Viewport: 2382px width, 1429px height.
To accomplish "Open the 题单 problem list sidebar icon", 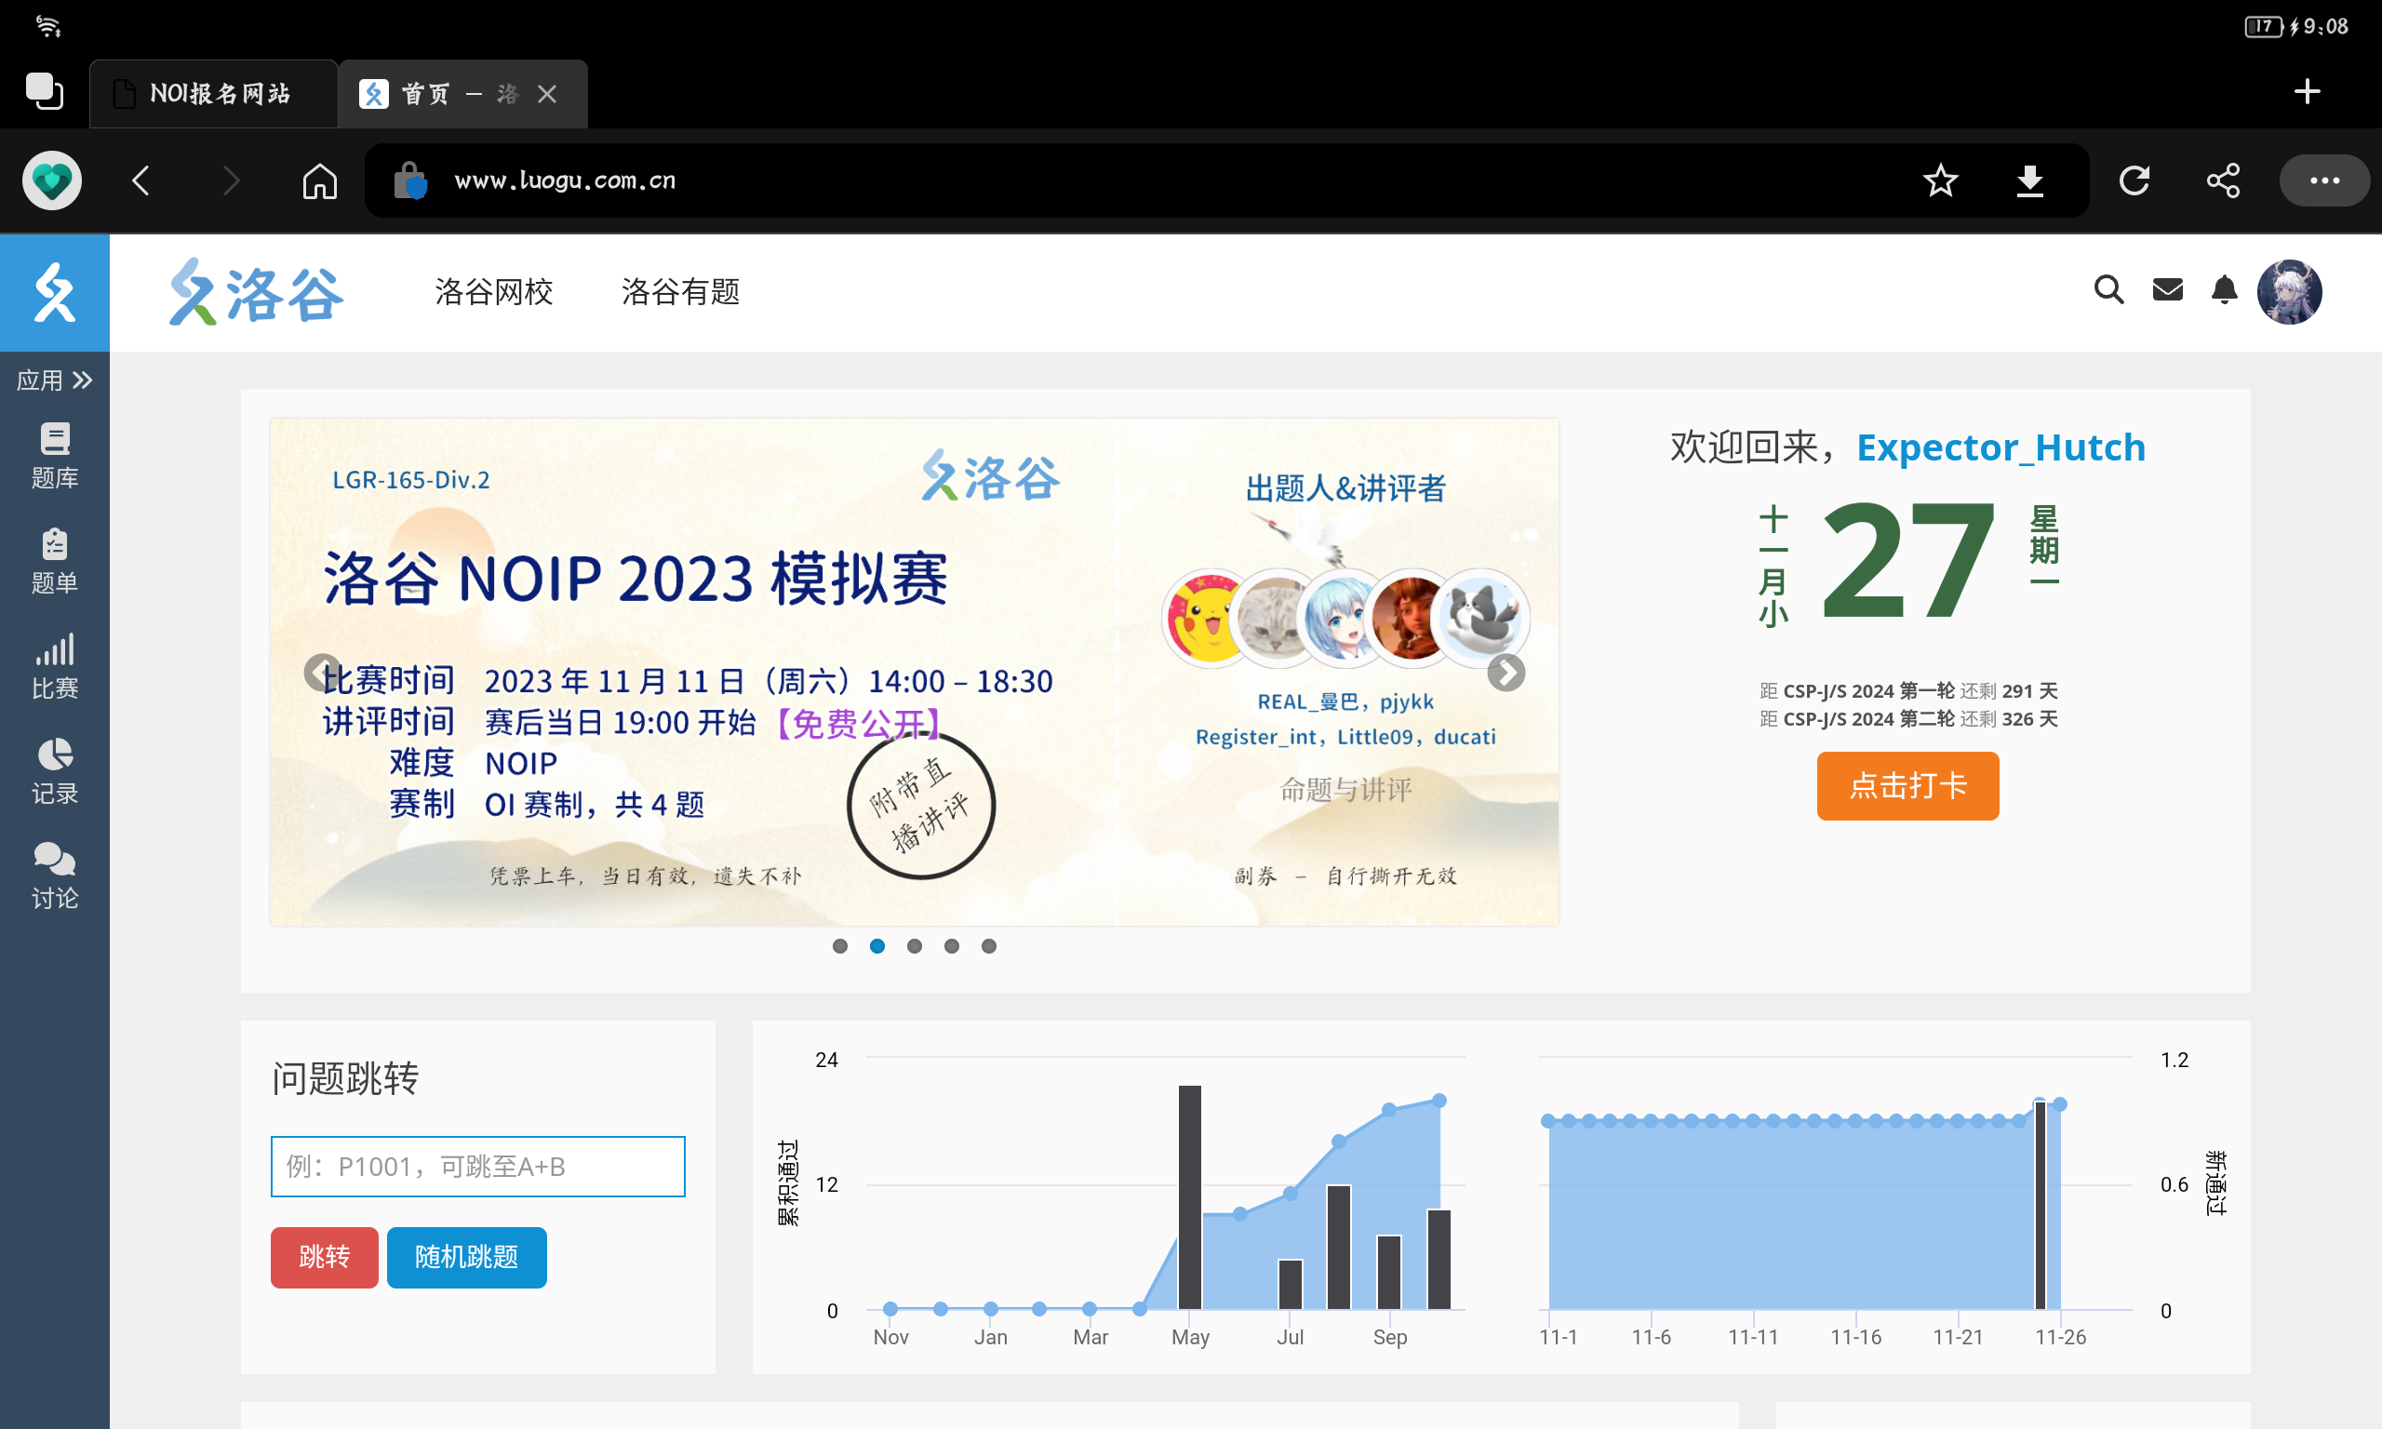I will [x=54, y=560].
